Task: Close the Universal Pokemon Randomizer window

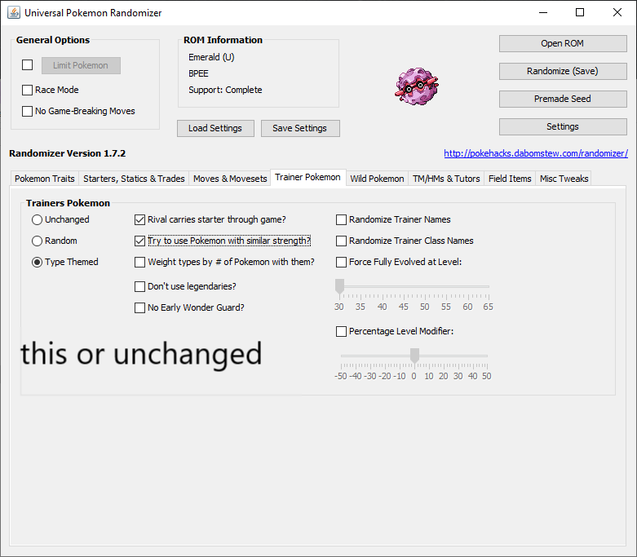Action: pyautogui.click(x=617, y=12)
